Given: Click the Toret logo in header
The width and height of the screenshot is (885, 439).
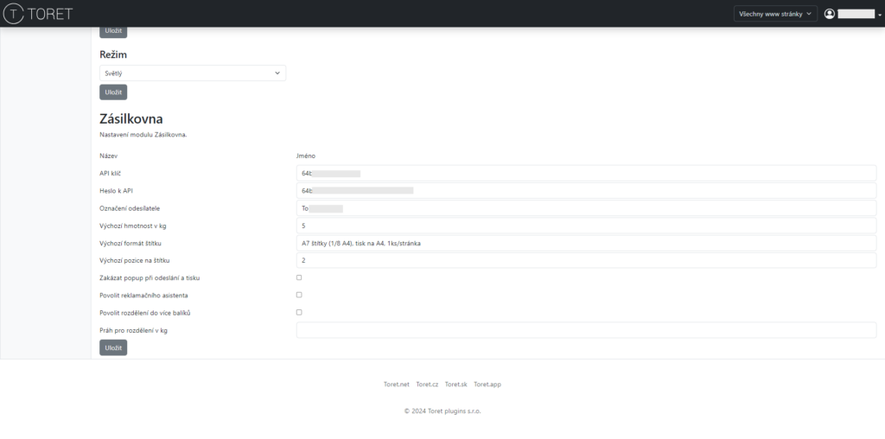Looking at the screenshot, I should [x=38, y=14].
